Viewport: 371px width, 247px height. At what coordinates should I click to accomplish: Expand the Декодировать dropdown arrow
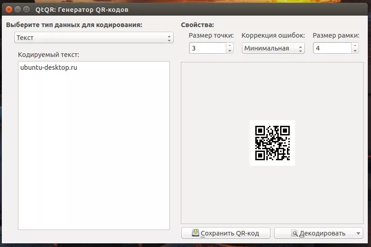click(x=358, y=233)
